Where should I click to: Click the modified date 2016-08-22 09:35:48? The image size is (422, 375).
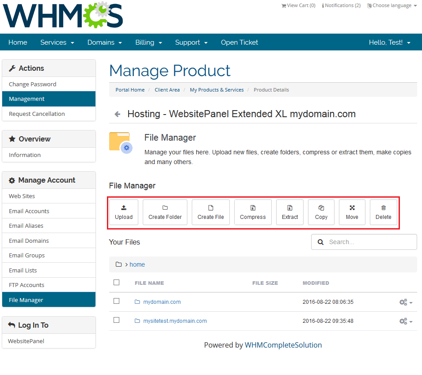[328, 321]
